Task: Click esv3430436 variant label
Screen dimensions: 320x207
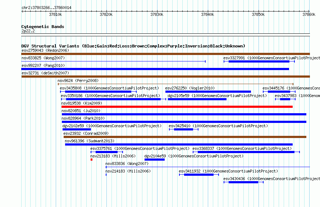Action: click(x=271, y=179)
